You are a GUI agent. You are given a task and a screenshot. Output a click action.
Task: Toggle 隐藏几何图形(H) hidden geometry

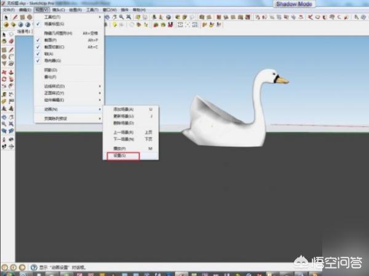[x=69, y=33]
